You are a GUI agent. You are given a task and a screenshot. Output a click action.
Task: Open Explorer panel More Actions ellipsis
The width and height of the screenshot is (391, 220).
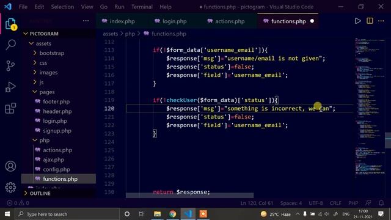[86, 21]
